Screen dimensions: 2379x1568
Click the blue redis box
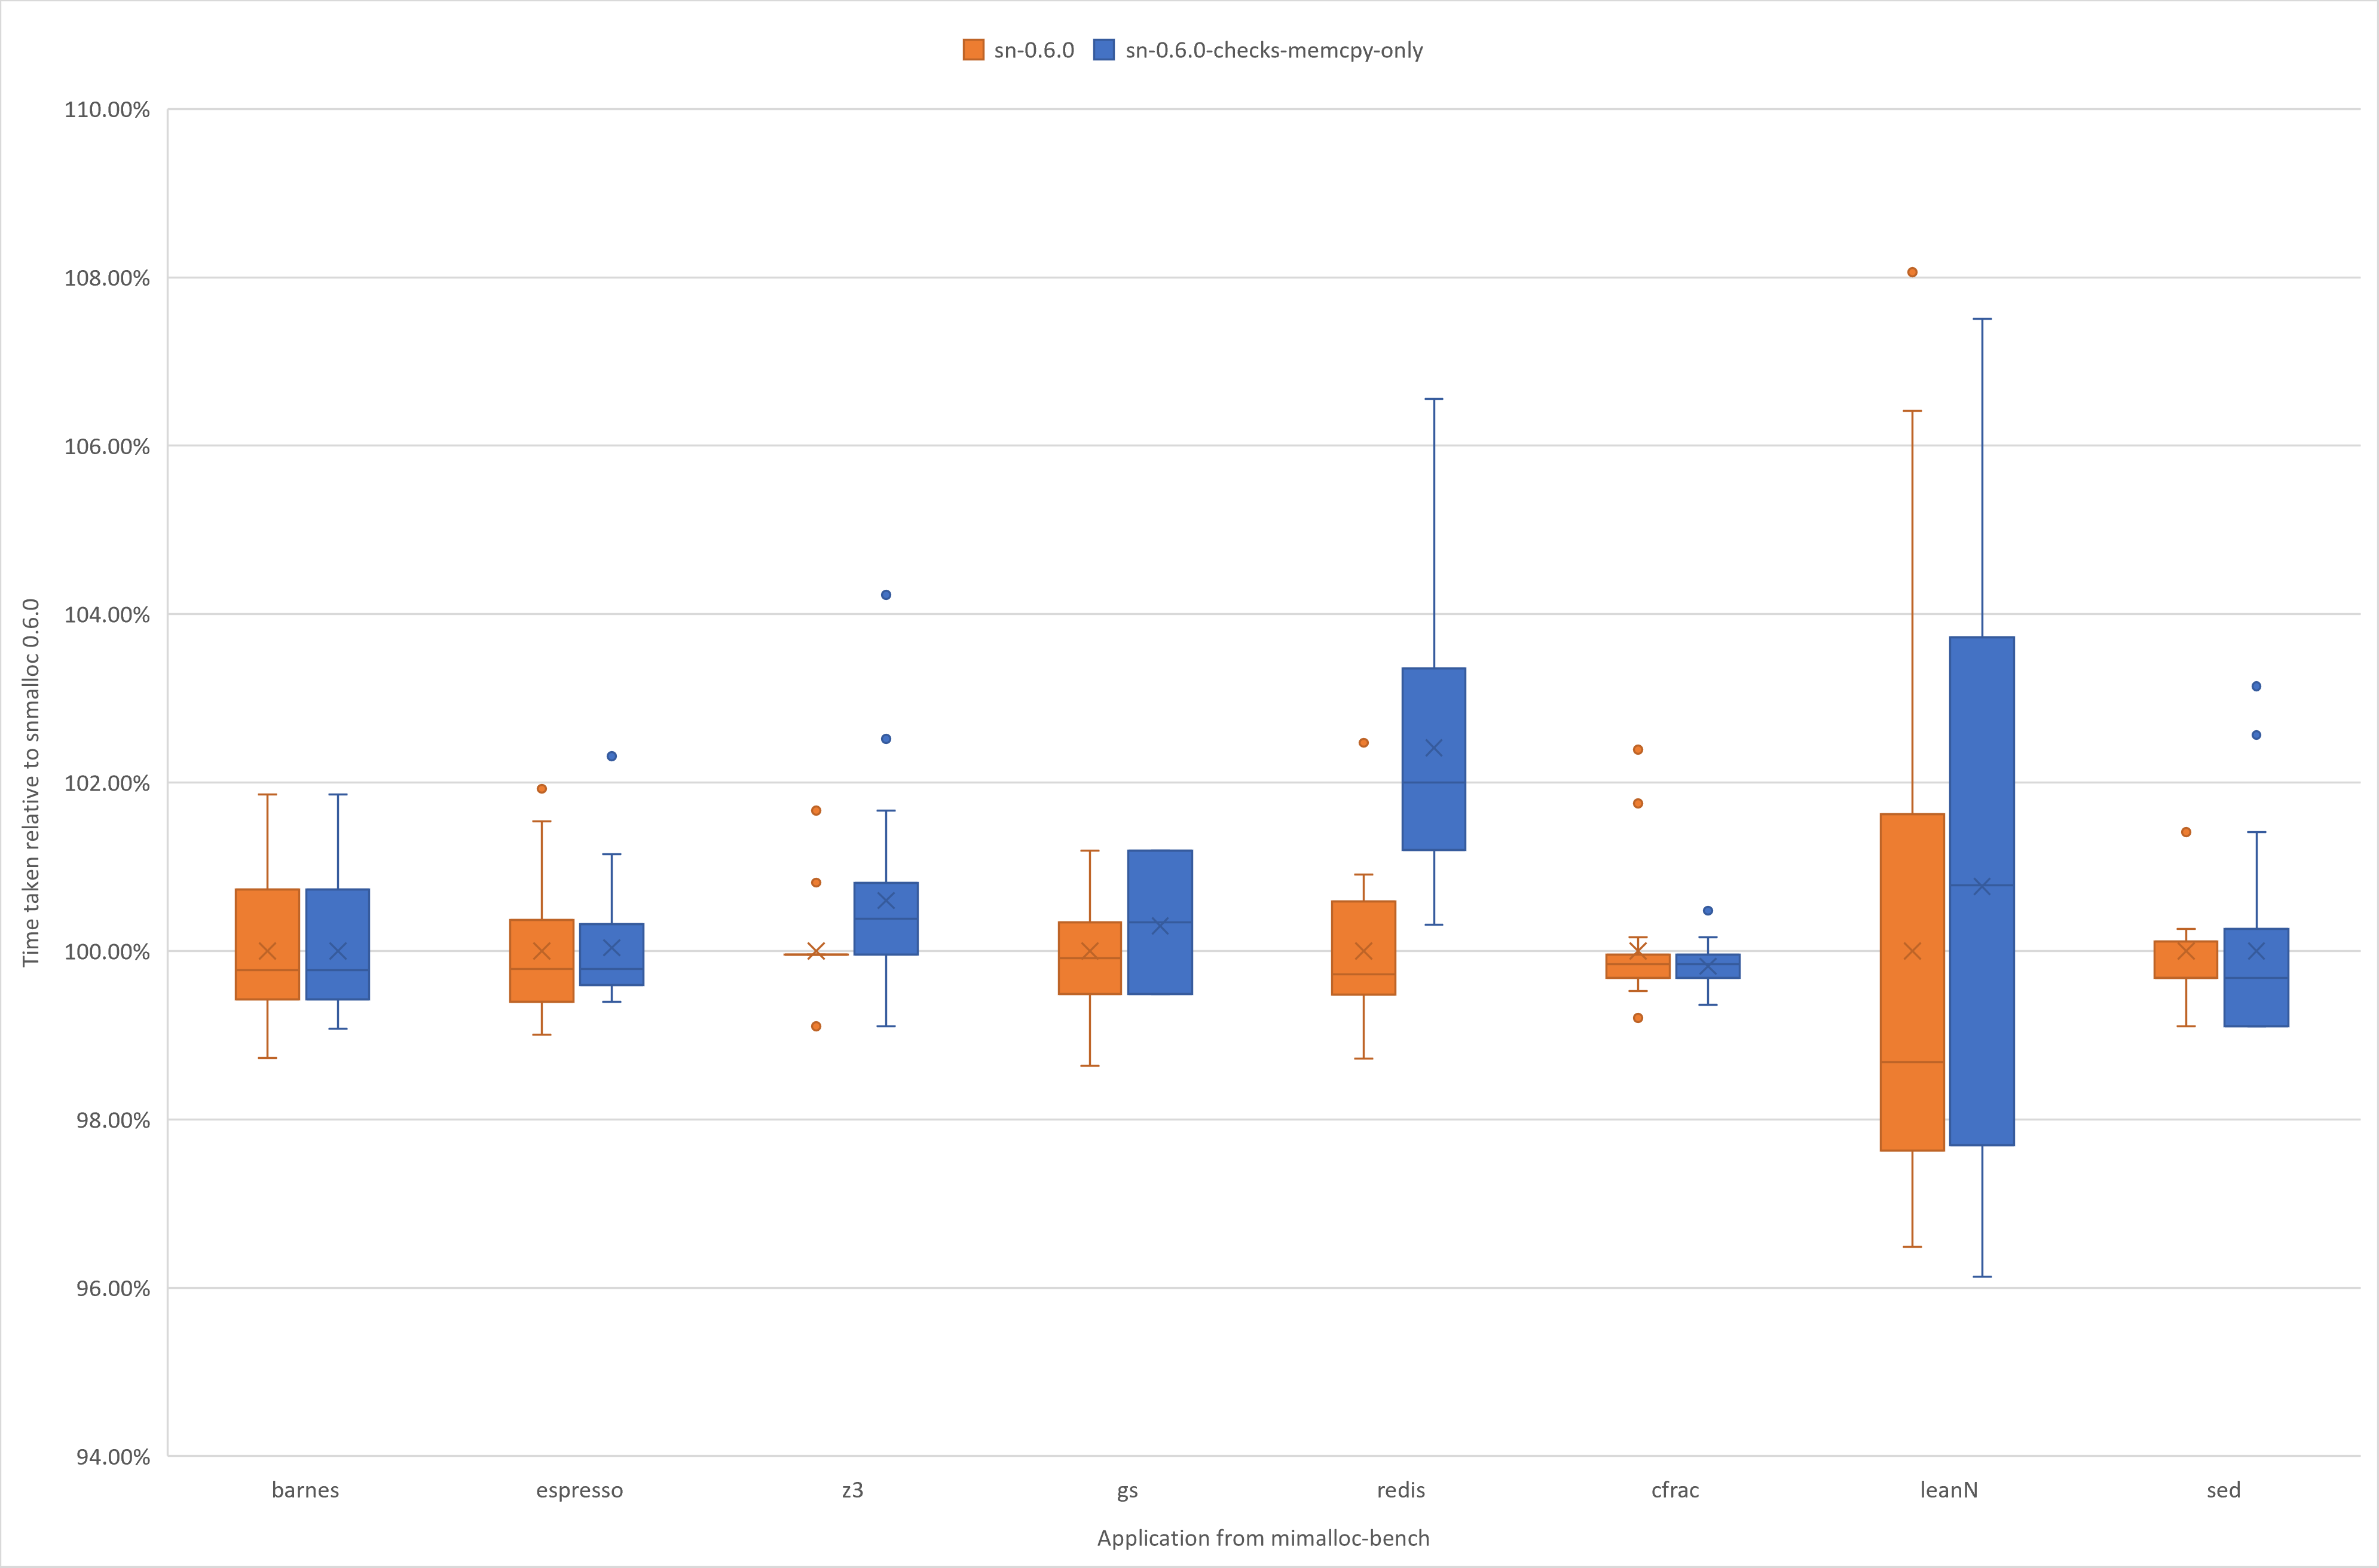pyautogui.click(x=1434, y=759)
